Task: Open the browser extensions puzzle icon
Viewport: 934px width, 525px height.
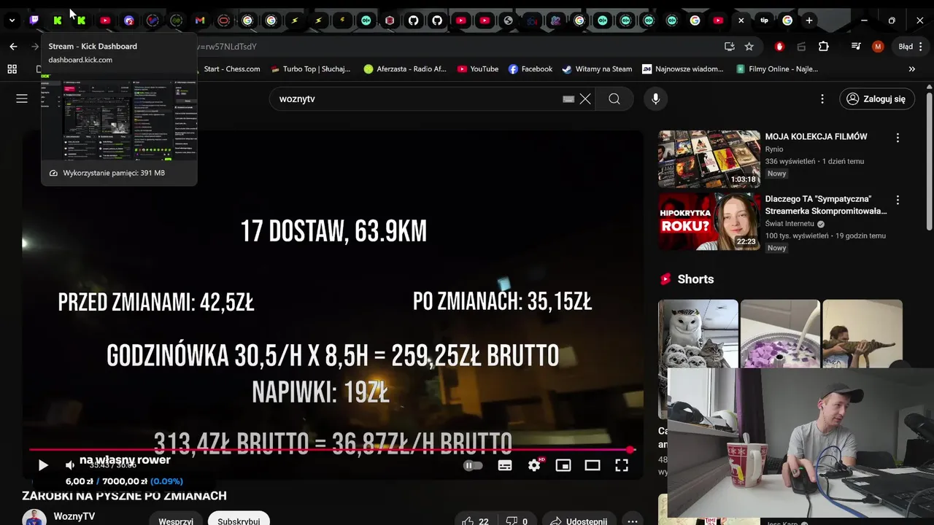Action: point(824,47)
